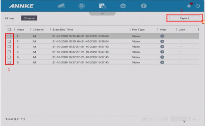Open the notification bell alerts
205x126 pixels.
pyautogui.click(x=189, y=6)
